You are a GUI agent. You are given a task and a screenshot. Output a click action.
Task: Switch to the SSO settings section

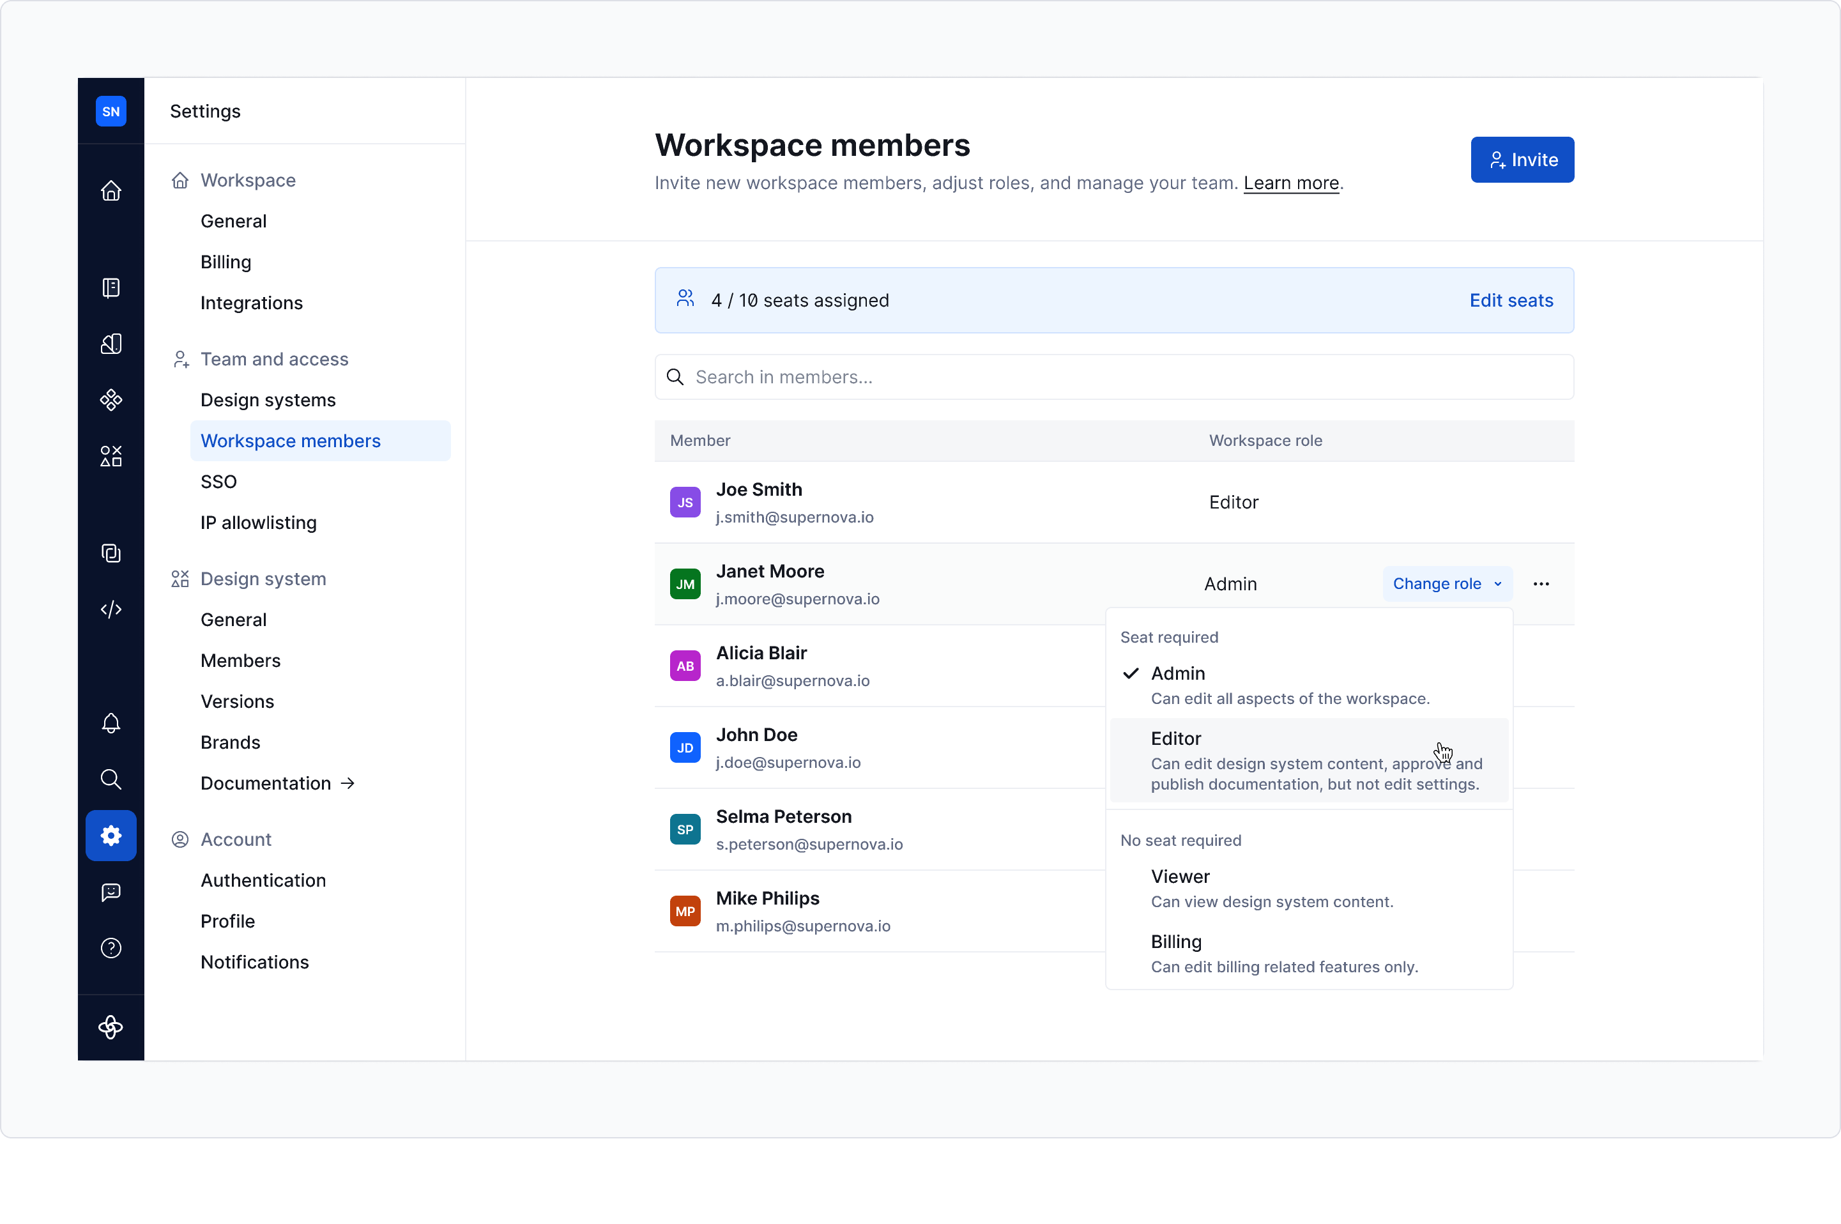(x=218, y=482)
